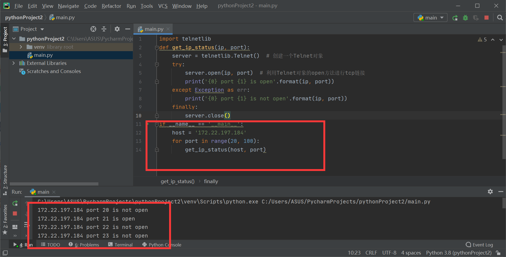Stop the running process from the top toolbar
The image size is (506, 257).
tap(487, 18)
